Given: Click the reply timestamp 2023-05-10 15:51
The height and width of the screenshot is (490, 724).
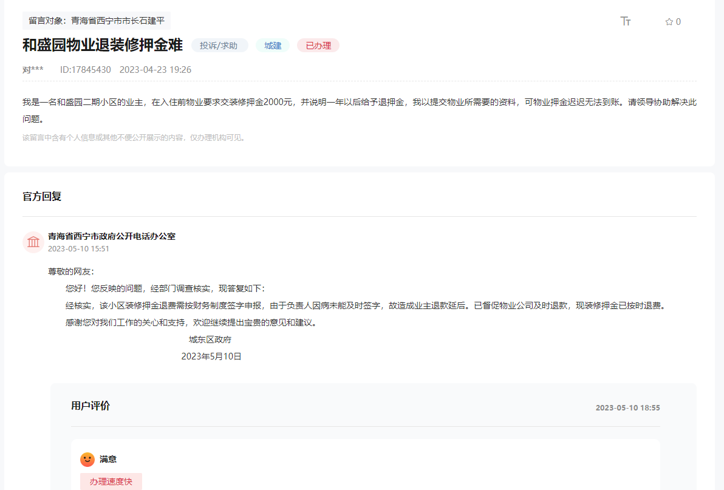Looking at the screenshot, I should click(x=78, y=249).
